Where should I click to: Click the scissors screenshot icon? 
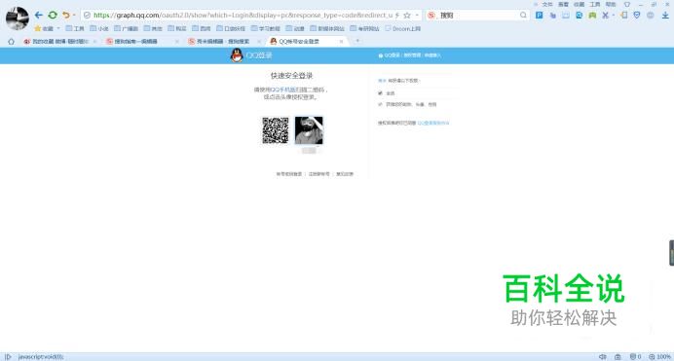[605, 15]
